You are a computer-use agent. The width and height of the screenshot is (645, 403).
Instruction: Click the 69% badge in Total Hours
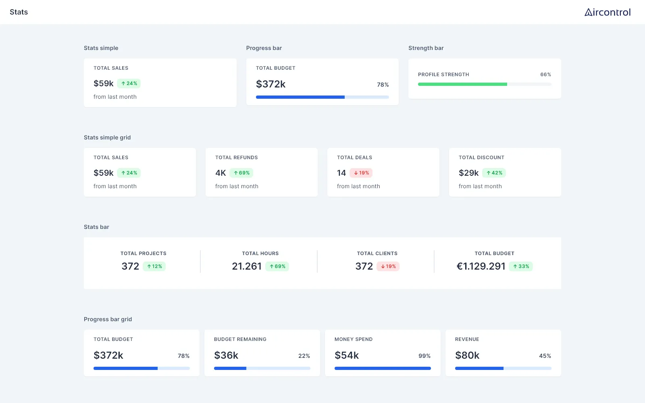click(x=277, y=266)
